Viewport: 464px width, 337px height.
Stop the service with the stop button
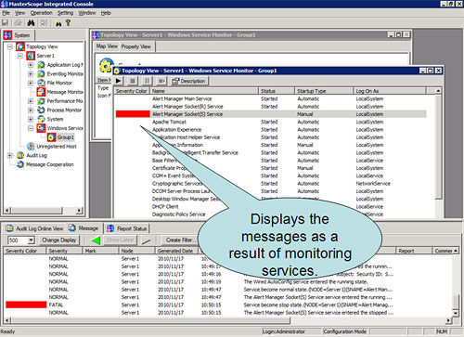(x=133, y=81)
